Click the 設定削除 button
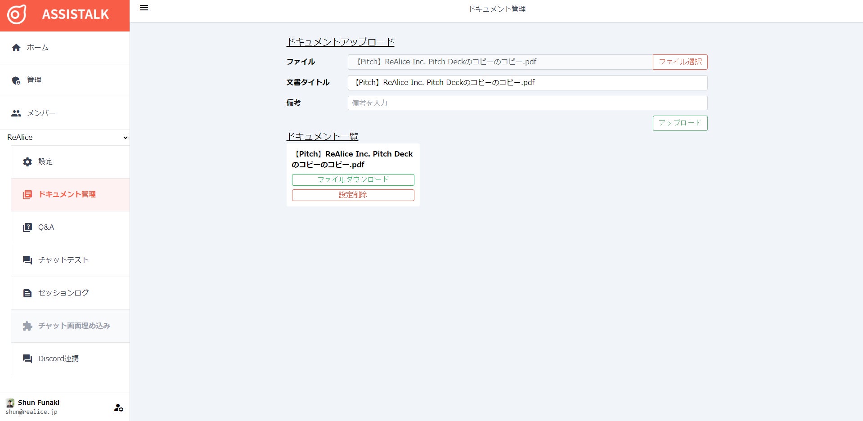Screen dimensions: 863x421 click(353, 195)
